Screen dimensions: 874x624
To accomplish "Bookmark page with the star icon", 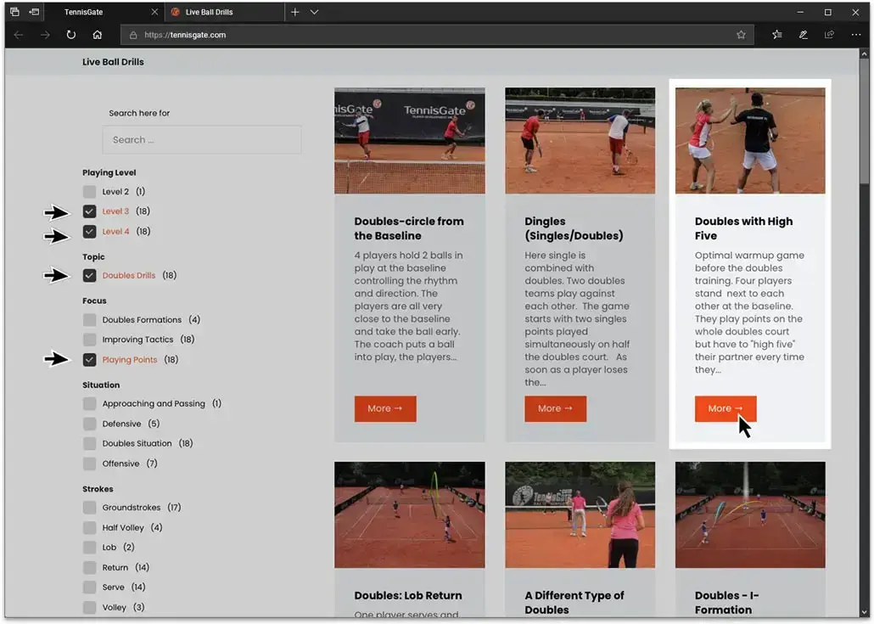I will pos(741,35).
